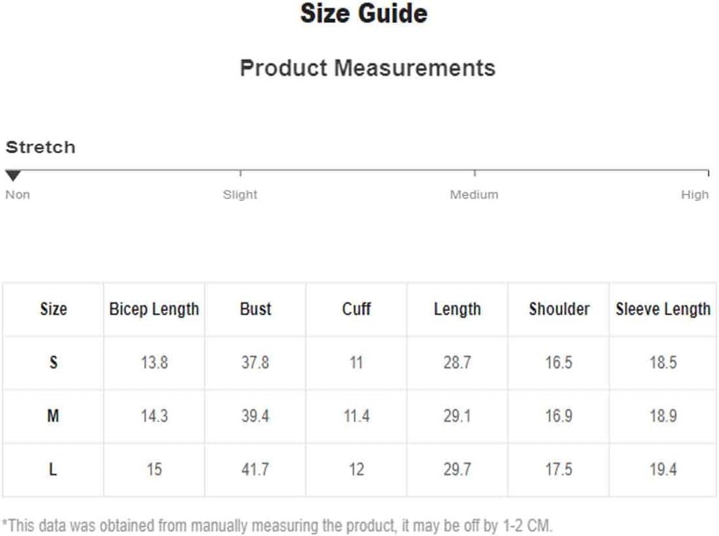The width and height of the screenshot is (719, 536).
Task: Click the Bicep Length column header
Action: (x=154, y=309)
